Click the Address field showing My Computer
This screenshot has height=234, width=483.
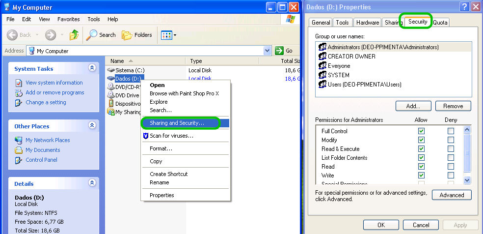point(149,51)
